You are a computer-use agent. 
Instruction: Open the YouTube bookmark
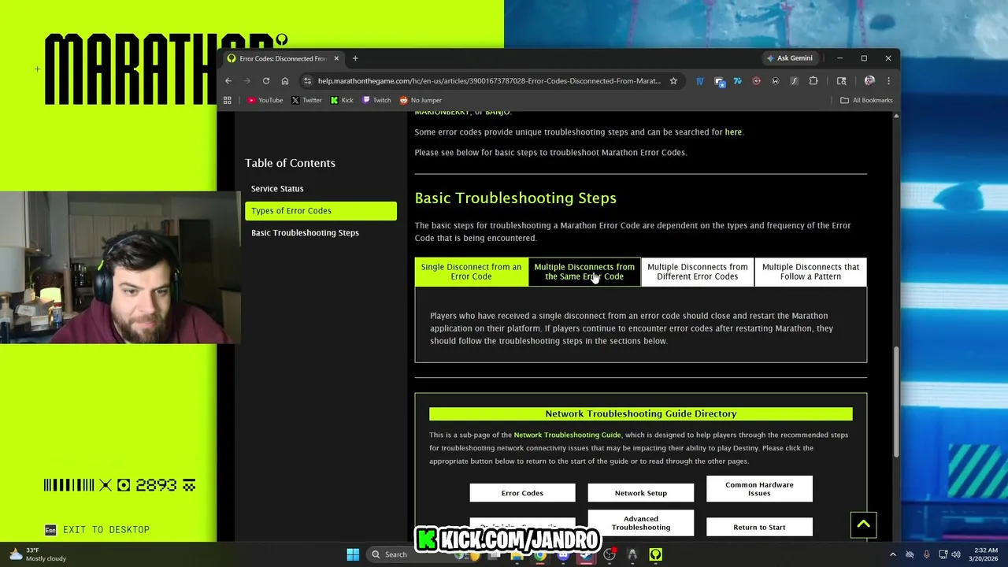pyautogui.click(x=265, y=100)
